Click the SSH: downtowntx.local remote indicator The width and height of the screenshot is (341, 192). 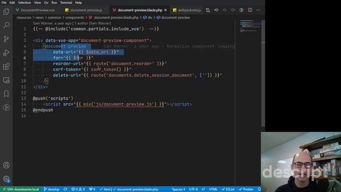21,189
